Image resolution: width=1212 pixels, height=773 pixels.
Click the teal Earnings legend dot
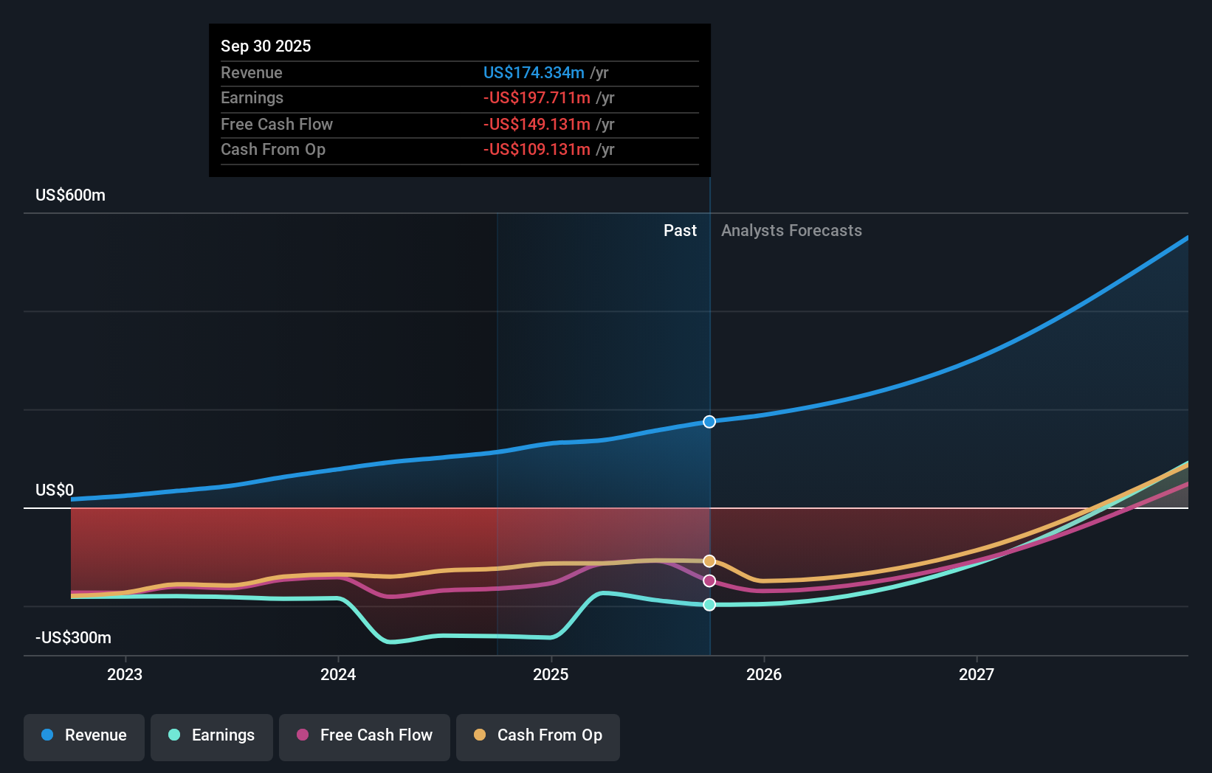174,735
